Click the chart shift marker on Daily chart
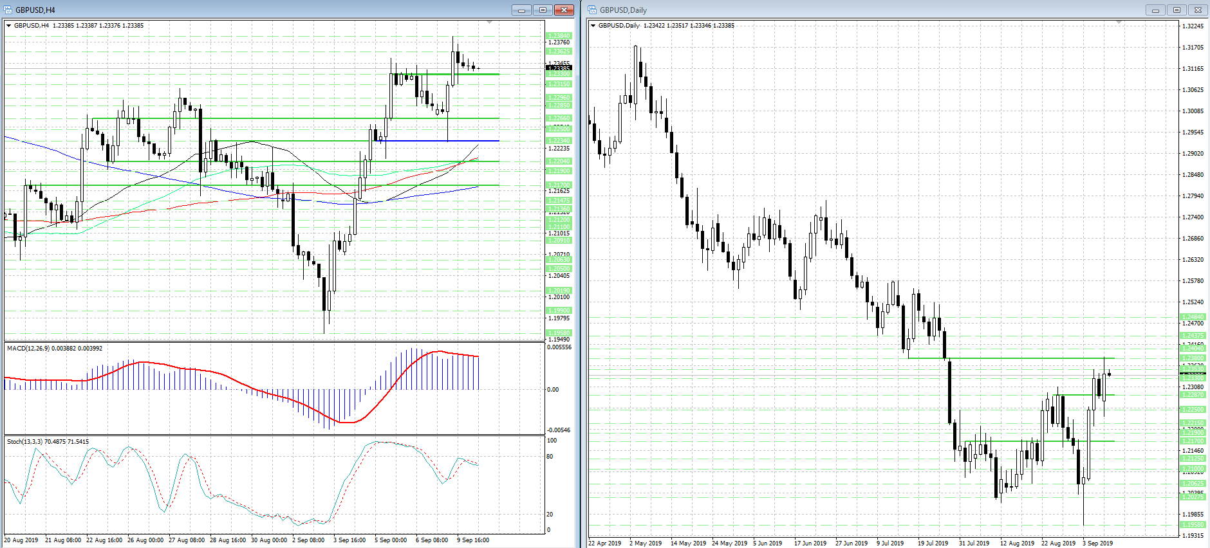The image size is (1210, 548). tap(1119, 23)
